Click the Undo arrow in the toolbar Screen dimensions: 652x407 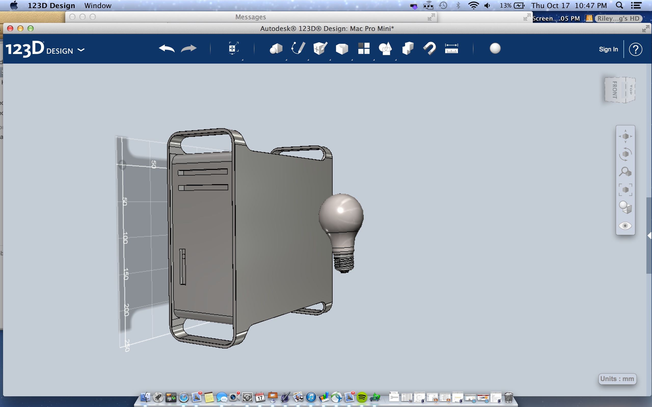167,48
